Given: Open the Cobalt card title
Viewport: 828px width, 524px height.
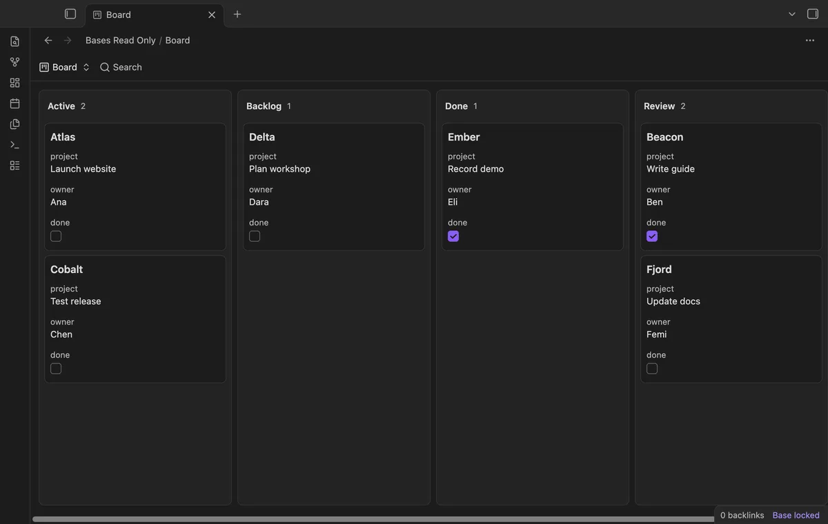Looking at the screenshot, I should click(66, 270).
